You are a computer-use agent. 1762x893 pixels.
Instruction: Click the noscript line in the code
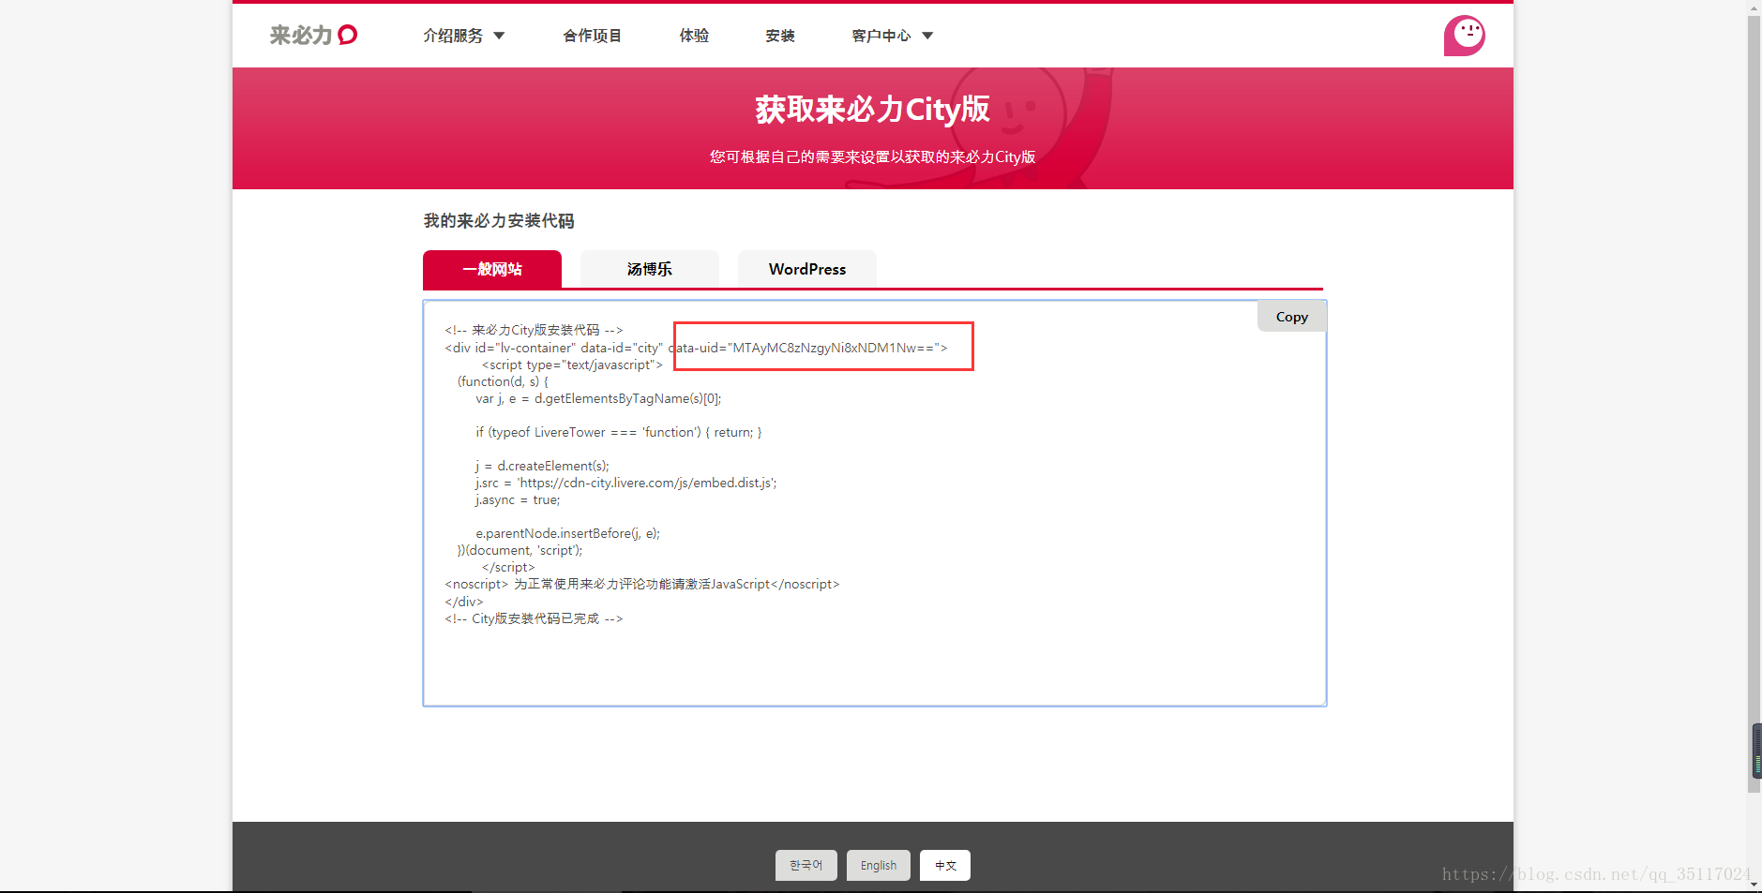click(642, 584)
